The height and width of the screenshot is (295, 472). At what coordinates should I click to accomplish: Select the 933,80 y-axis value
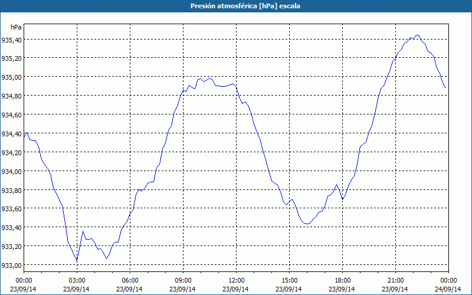(11, 190)
